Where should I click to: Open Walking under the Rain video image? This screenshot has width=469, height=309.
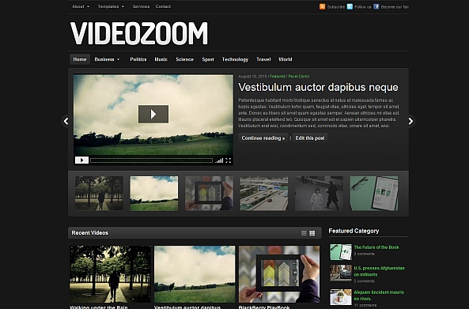point(111,274)
